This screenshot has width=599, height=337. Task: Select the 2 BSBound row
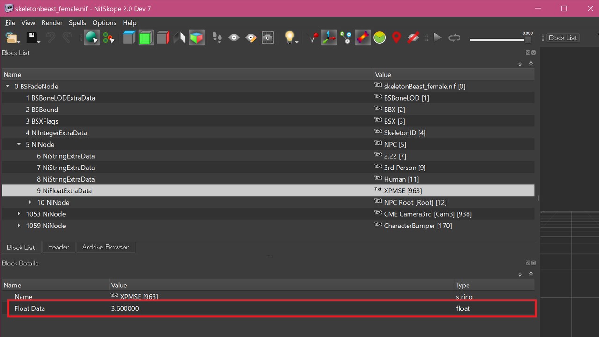[x=268, y=110]
